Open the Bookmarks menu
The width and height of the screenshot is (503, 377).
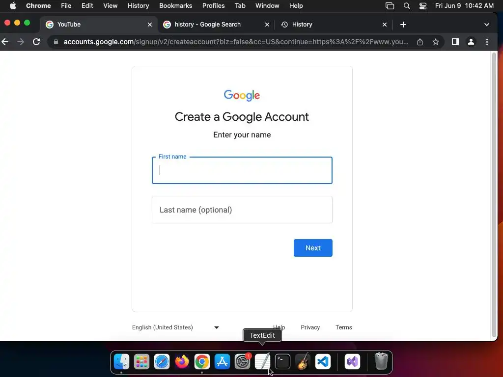175,5
